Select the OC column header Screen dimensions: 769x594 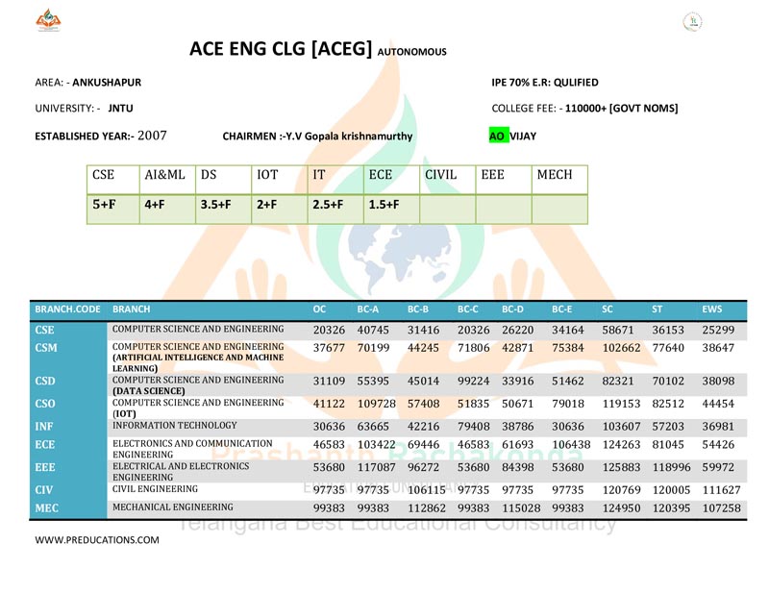click(x=319, y=309)
